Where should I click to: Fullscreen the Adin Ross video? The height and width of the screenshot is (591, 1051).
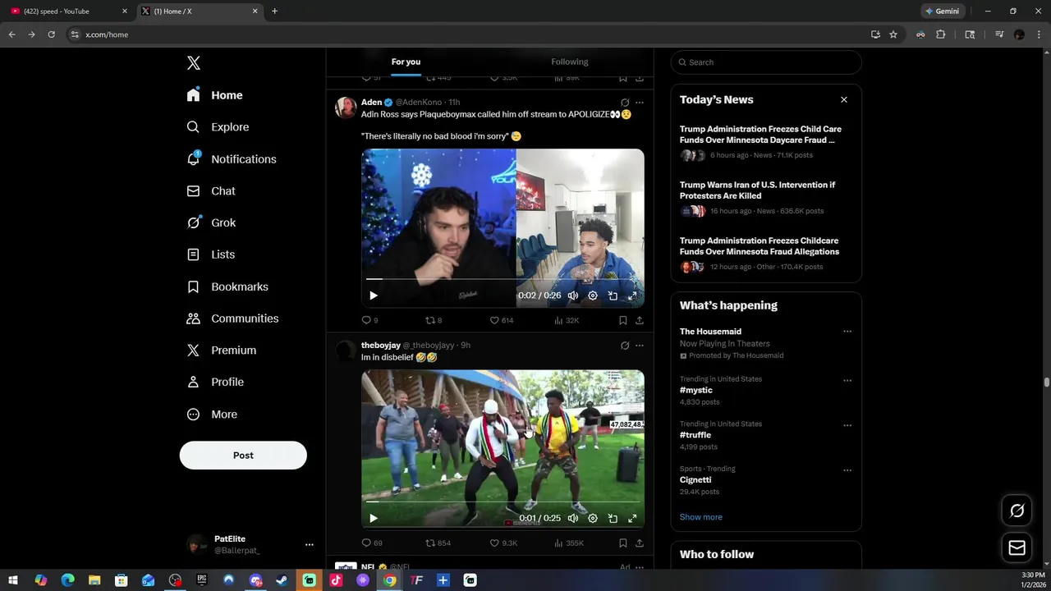[632, 295]
